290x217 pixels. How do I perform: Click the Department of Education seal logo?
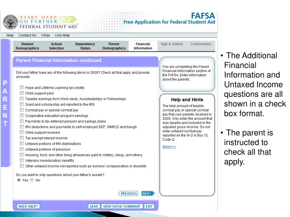click(9, 21)
